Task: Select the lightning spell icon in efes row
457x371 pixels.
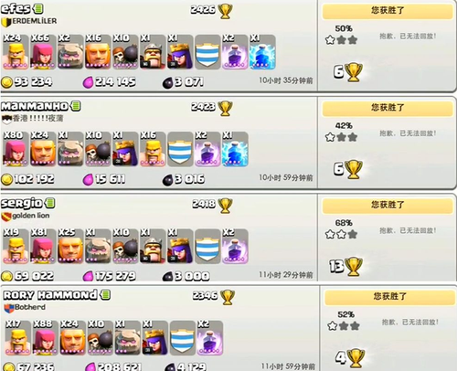Action: (262, 52)
